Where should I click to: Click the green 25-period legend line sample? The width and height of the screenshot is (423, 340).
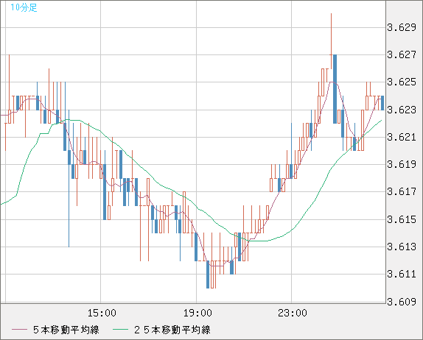(x=120, y=330)
